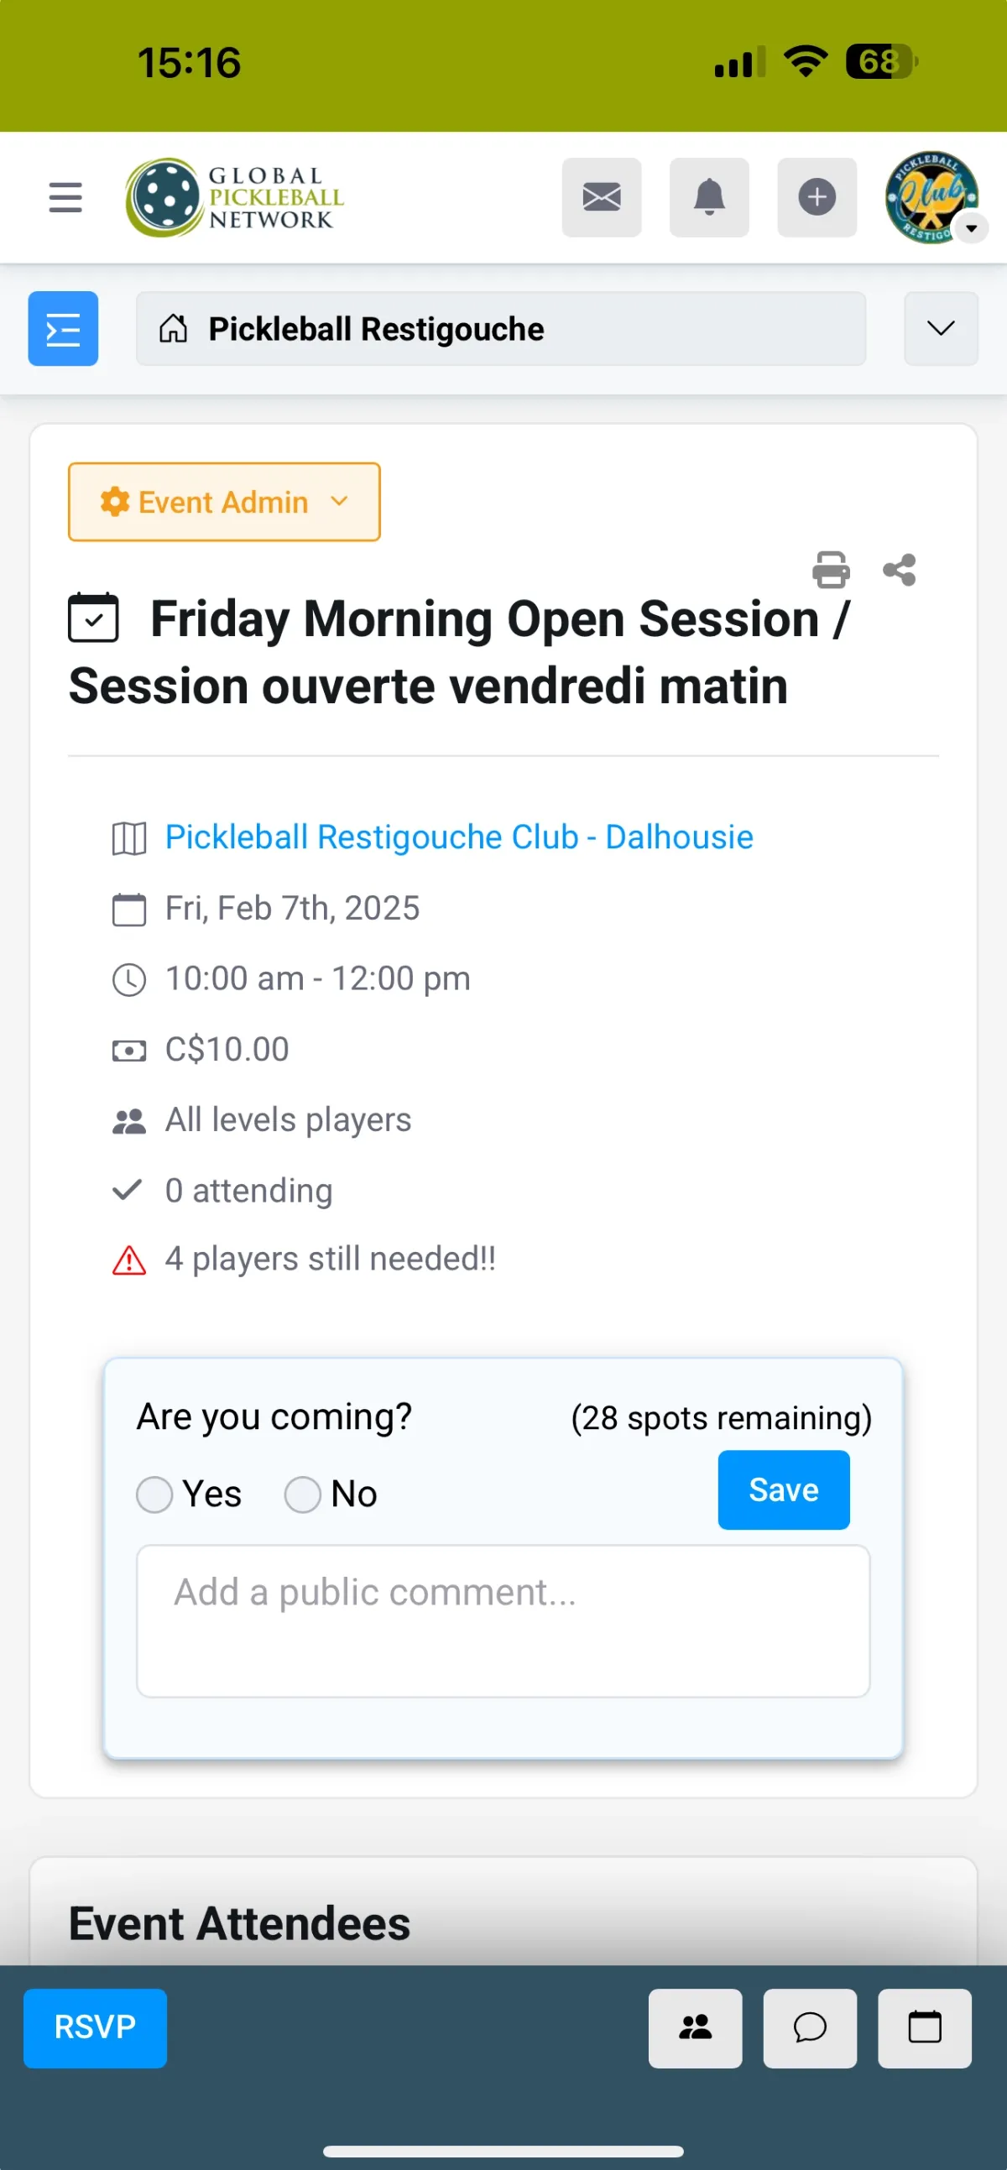The image size is (1007, 2170).
Task: Share the Friday Morning Open Session
Action: click(899, 571)
